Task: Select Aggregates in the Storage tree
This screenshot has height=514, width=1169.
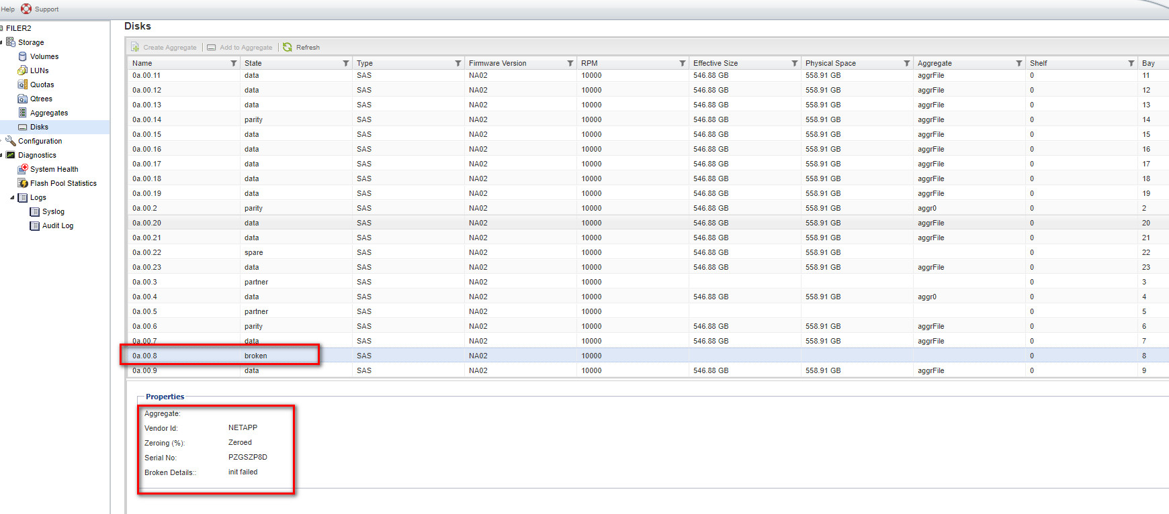Action: 49,113
